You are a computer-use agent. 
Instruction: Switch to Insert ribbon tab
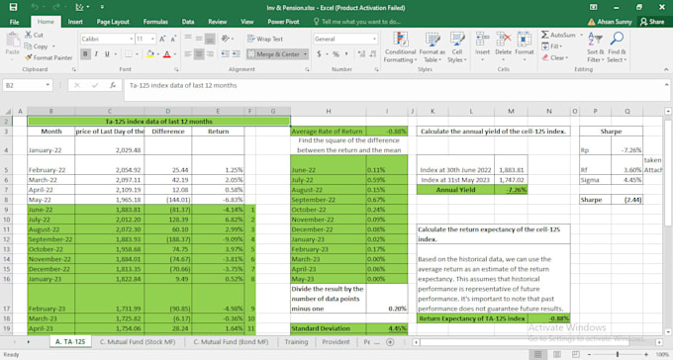click(x=75, y=22)
